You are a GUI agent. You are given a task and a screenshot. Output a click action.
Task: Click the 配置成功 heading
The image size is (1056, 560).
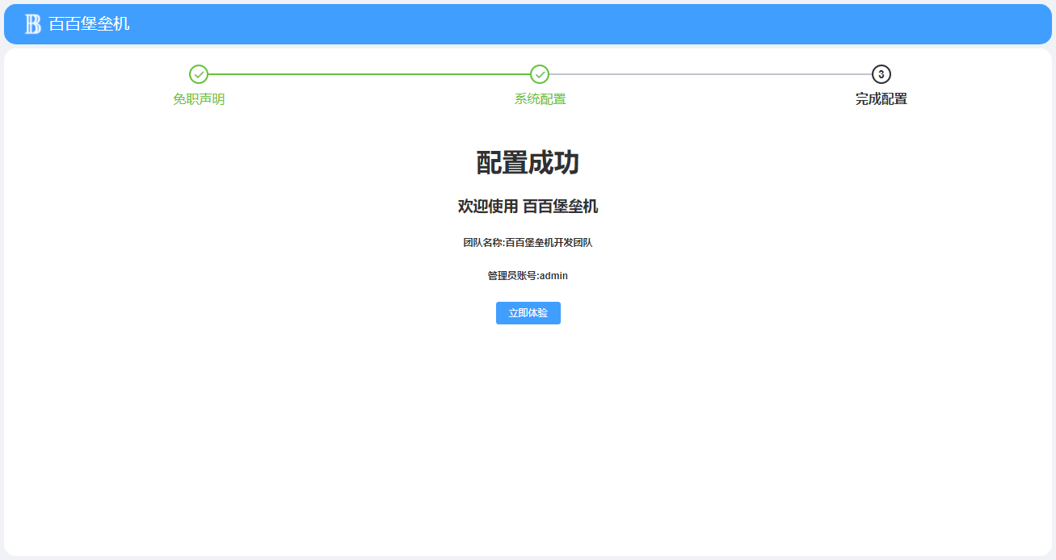(x=528, y=163)
